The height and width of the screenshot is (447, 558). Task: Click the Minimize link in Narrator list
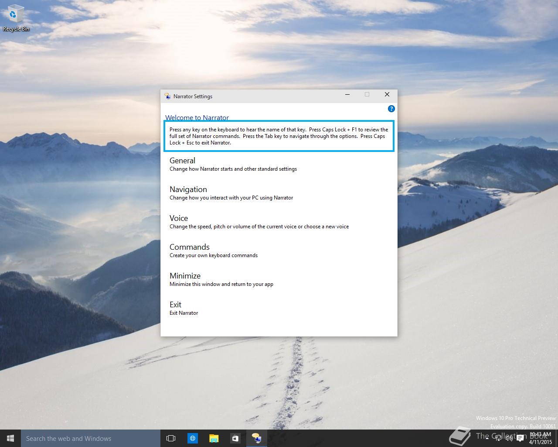(x=185, y=276)
